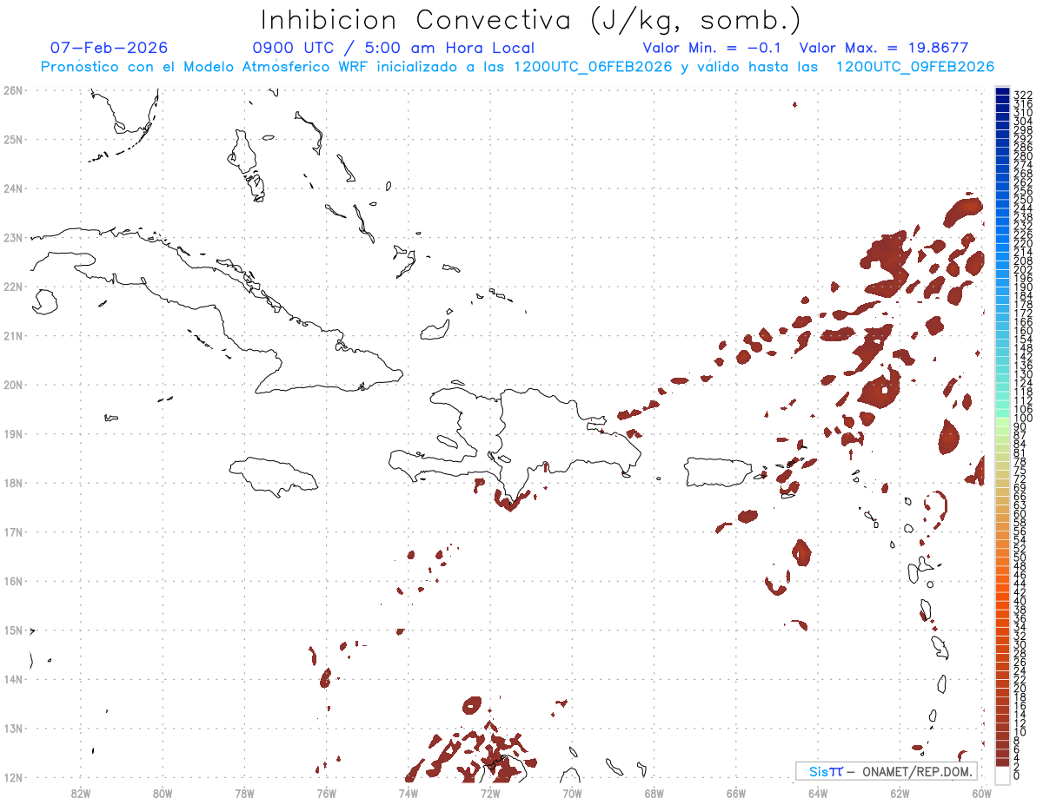Click the '16N' latitude label
This screenshot has height=805, width=1043.
[x=12, y=581]
